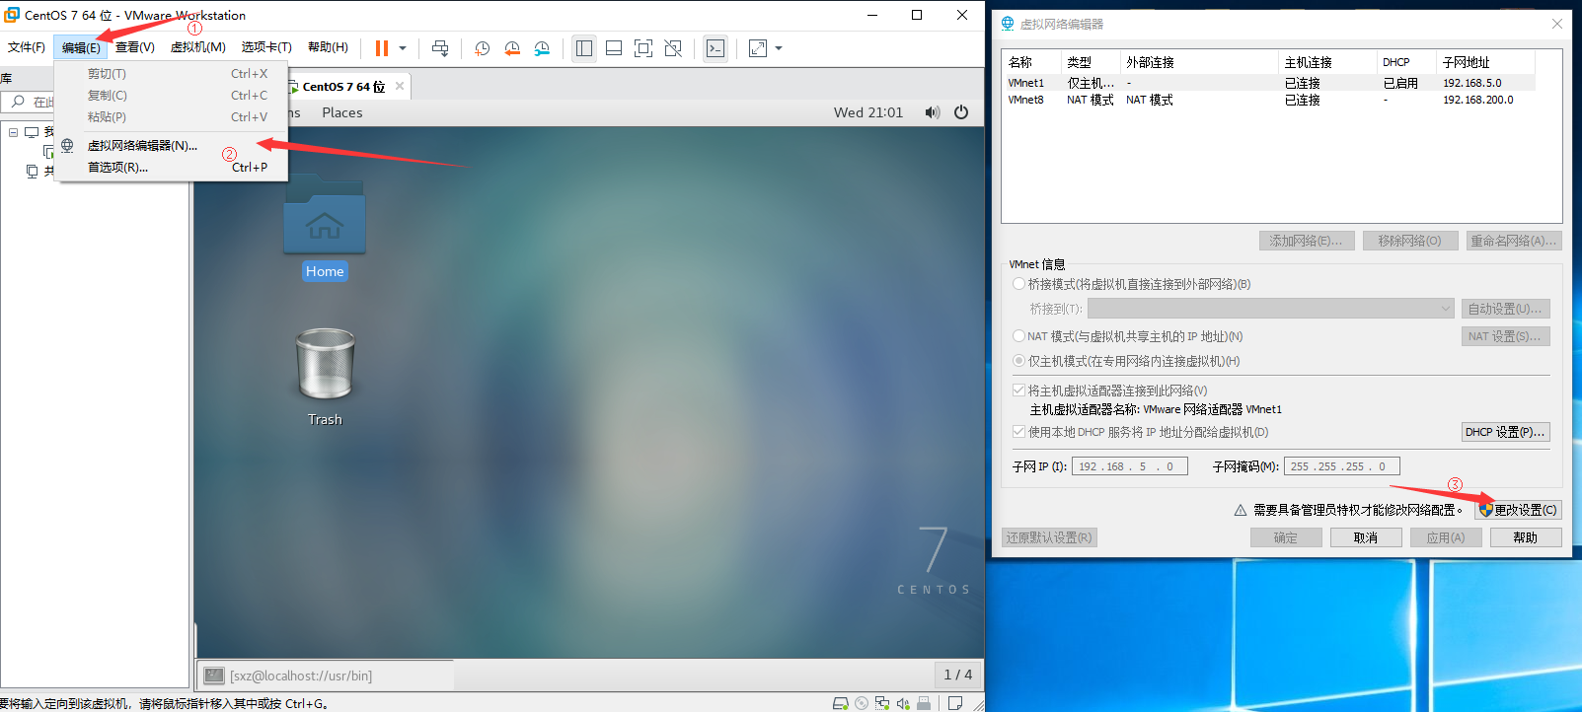Screen dimensions: 1582x712
Task: Collapse the My Computer tree node
Action: coord(14,132)
